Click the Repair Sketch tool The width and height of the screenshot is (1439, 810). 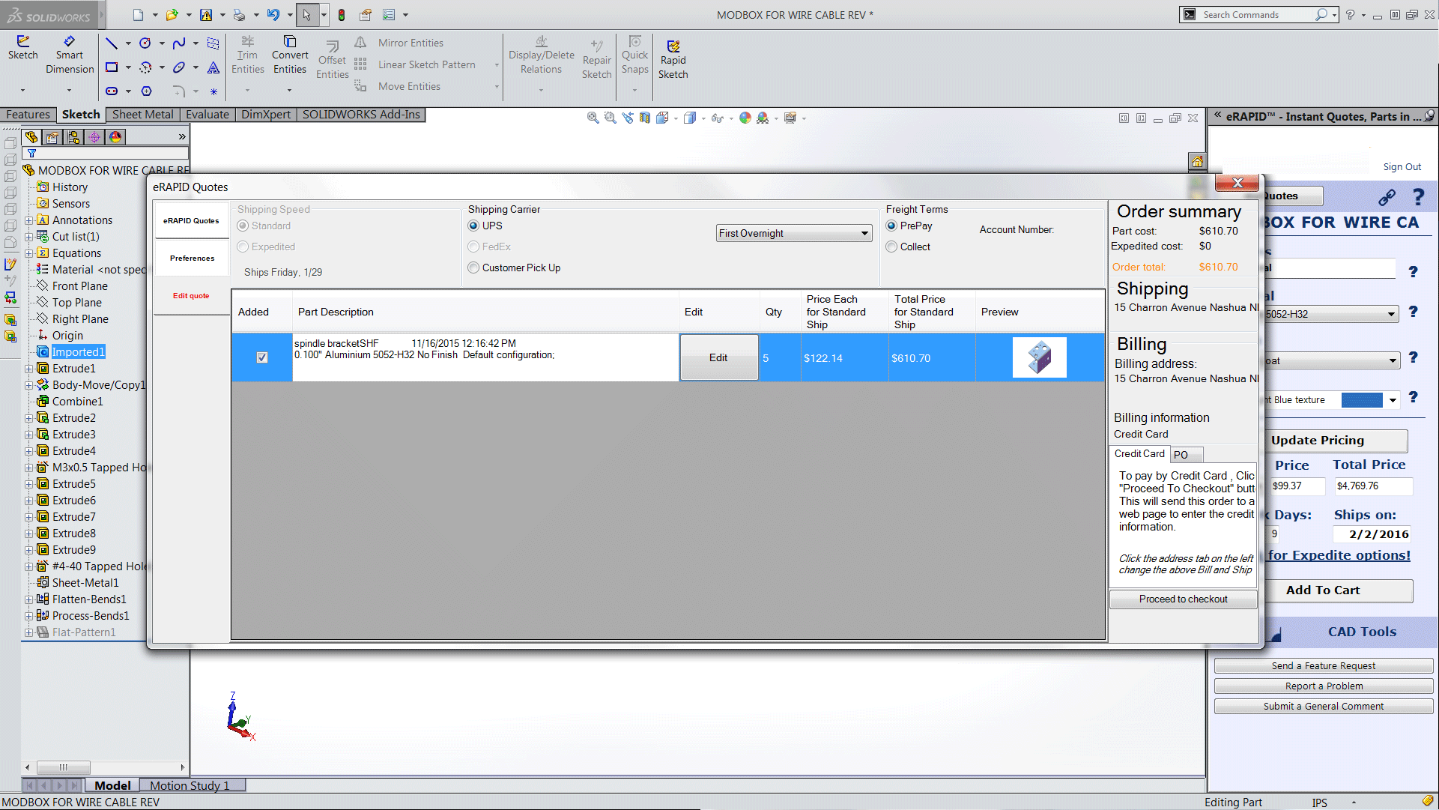pyautogui.click(x=596, y=60)
